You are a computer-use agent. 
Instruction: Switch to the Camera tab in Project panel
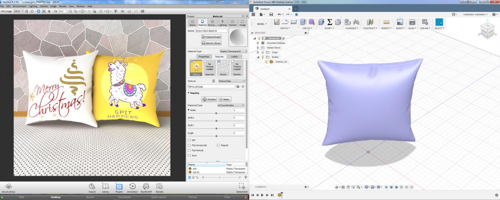click(x=232, y=23)
